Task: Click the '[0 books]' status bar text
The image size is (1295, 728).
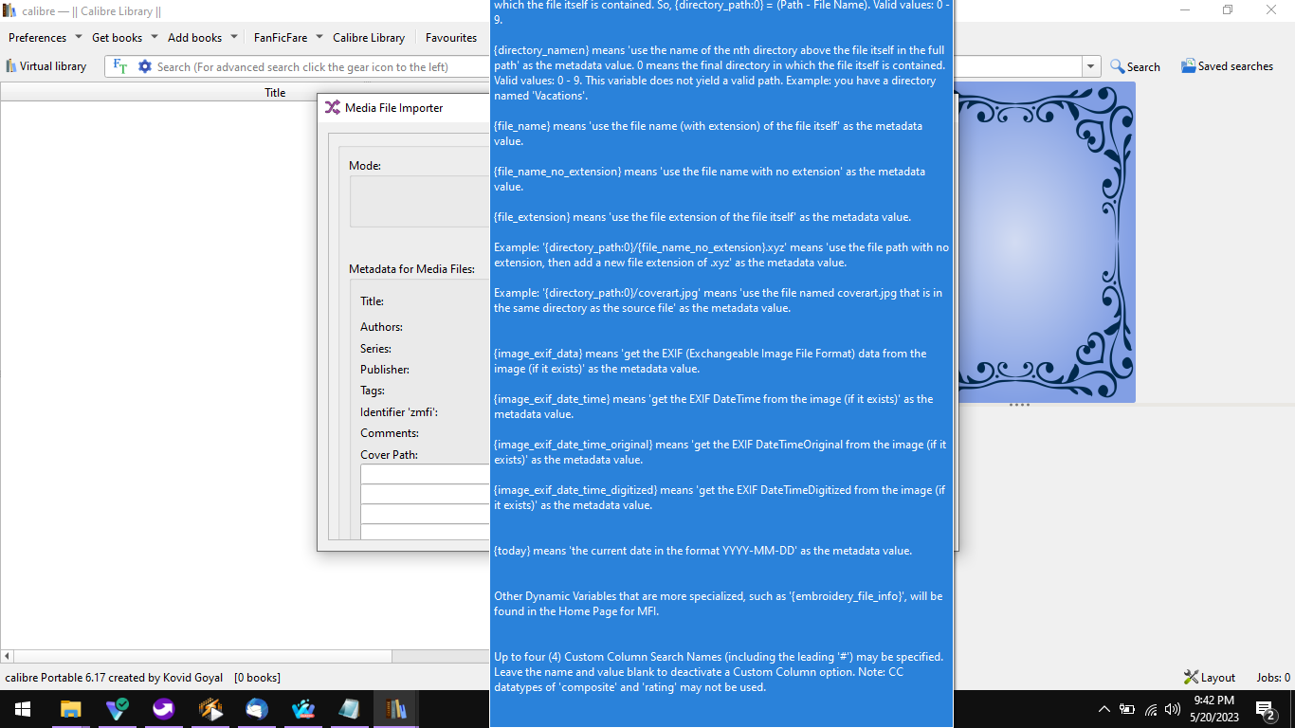Action: coord(257,678)
